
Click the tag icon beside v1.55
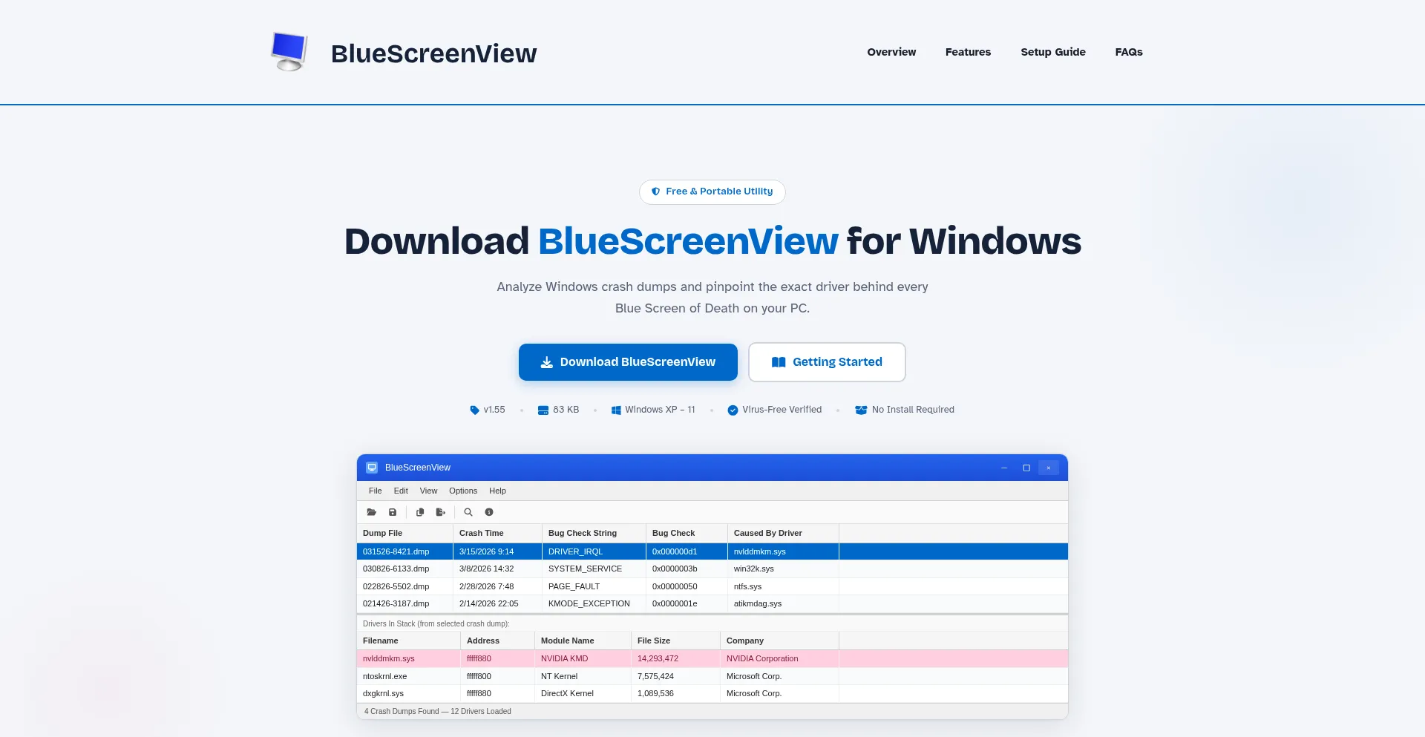click(x=474, y=410)
